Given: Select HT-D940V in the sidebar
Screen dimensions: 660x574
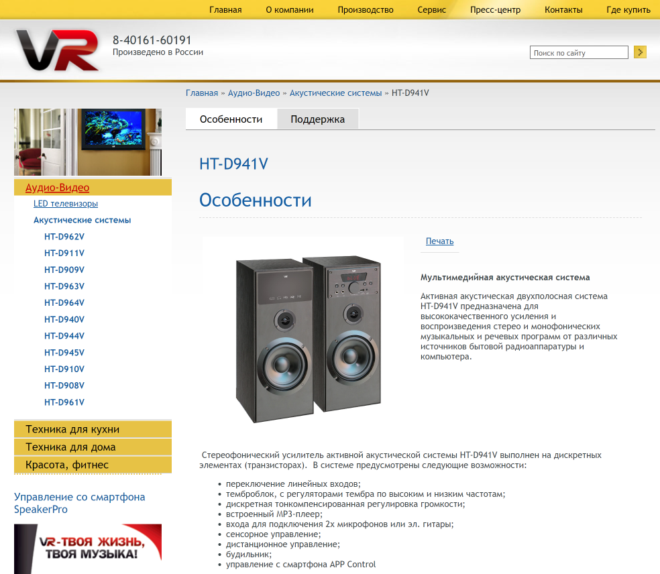Looking at the screenshot, I should pyautogui.click(x=64, y=319).
